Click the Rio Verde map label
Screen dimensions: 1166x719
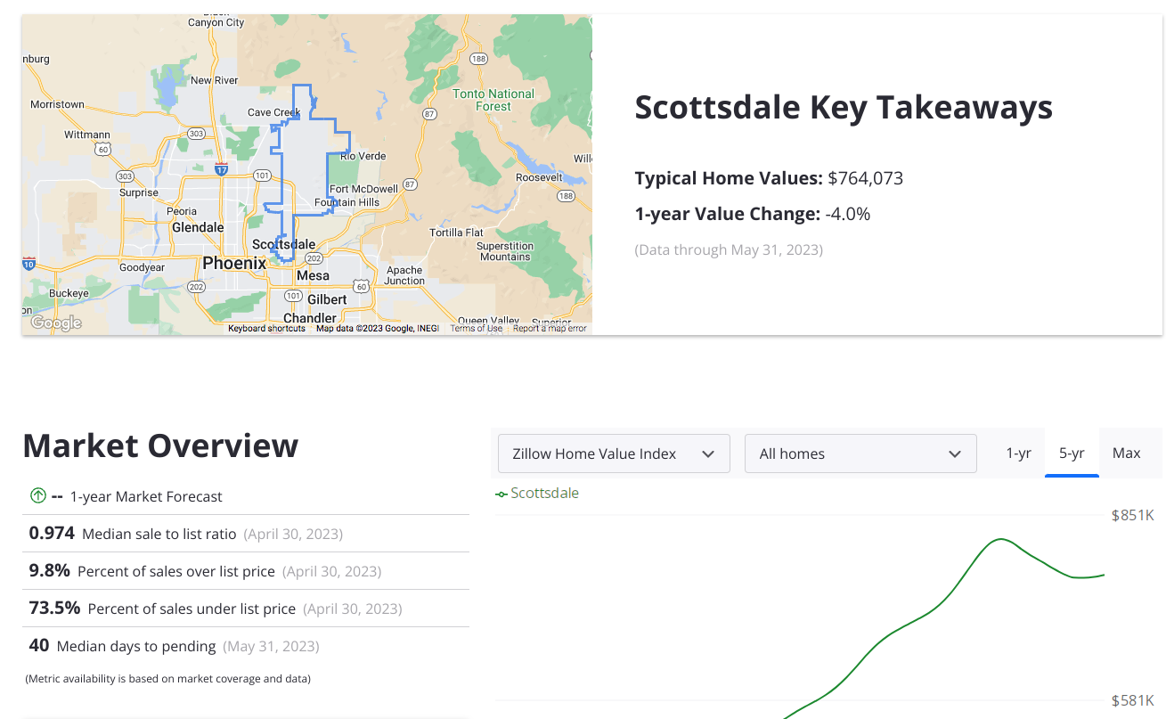pos(363,156)
